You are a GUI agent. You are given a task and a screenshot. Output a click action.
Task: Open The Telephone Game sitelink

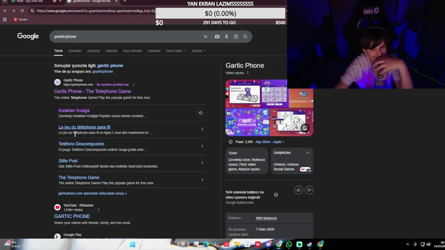tap(79, 177)
